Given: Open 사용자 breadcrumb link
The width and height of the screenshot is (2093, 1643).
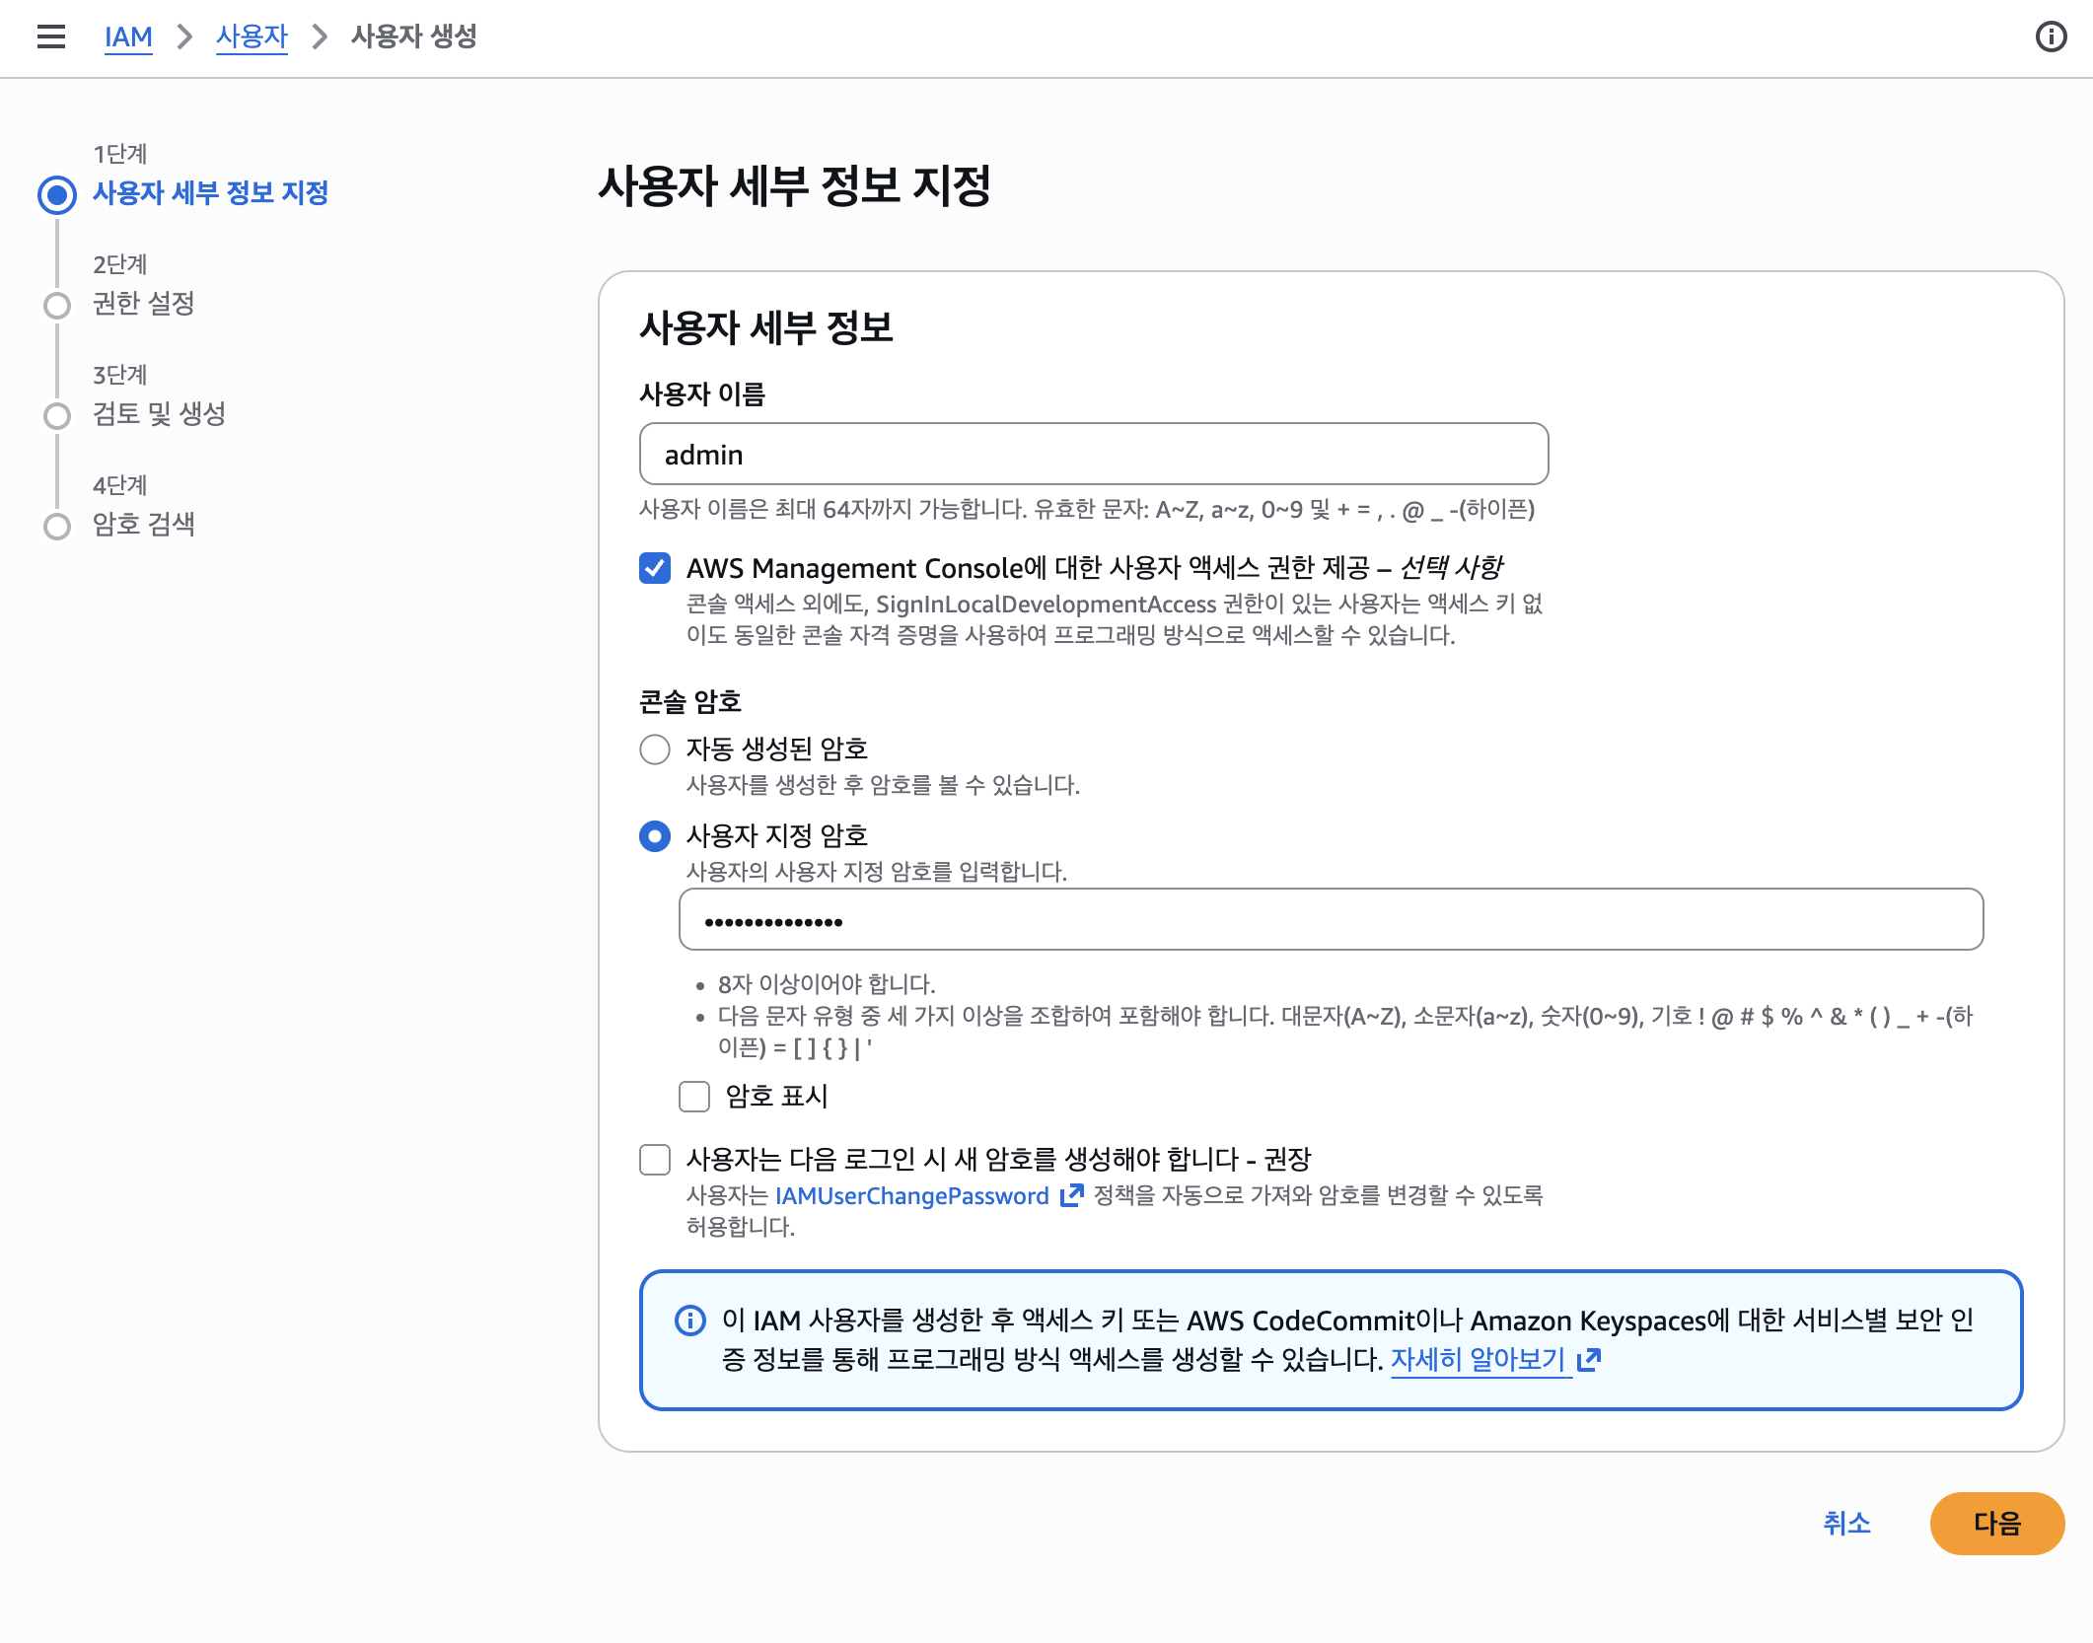Looking at the screenshot, I should tap(252, 37).
